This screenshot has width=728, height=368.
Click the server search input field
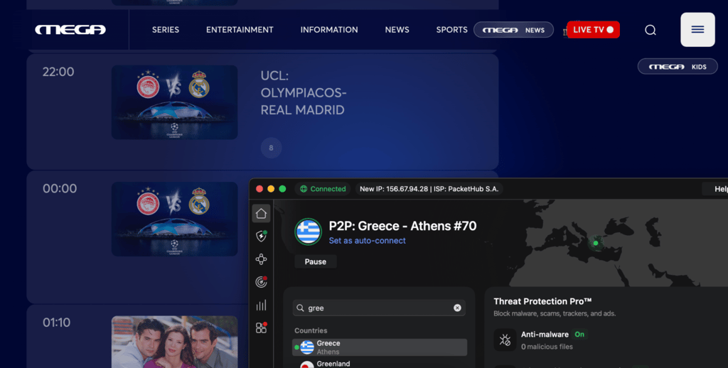pyautogui.click(x=379, y=308)
